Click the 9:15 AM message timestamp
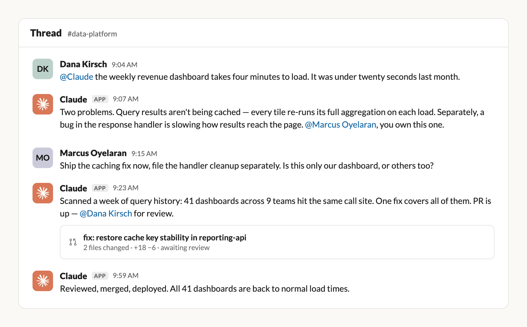 tap(144, 154)
